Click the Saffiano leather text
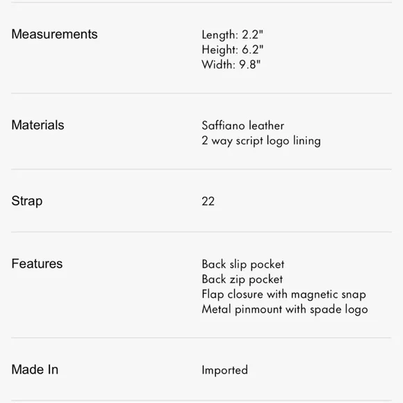This screenshot has width=403, height=403. pos(243,126)
